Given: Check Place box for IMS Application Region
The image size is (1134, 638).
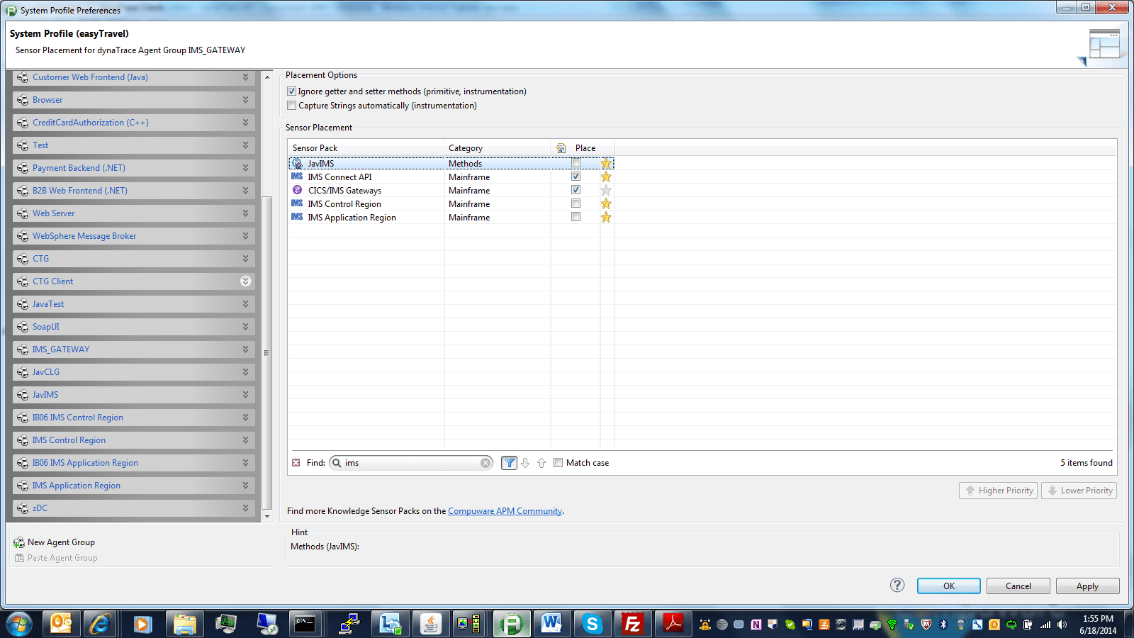Looking at the screenshot, I should click(x=576, y=217).
